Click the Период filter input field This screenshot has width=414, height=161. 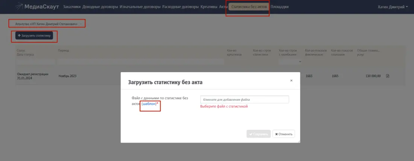coord(141,61)
